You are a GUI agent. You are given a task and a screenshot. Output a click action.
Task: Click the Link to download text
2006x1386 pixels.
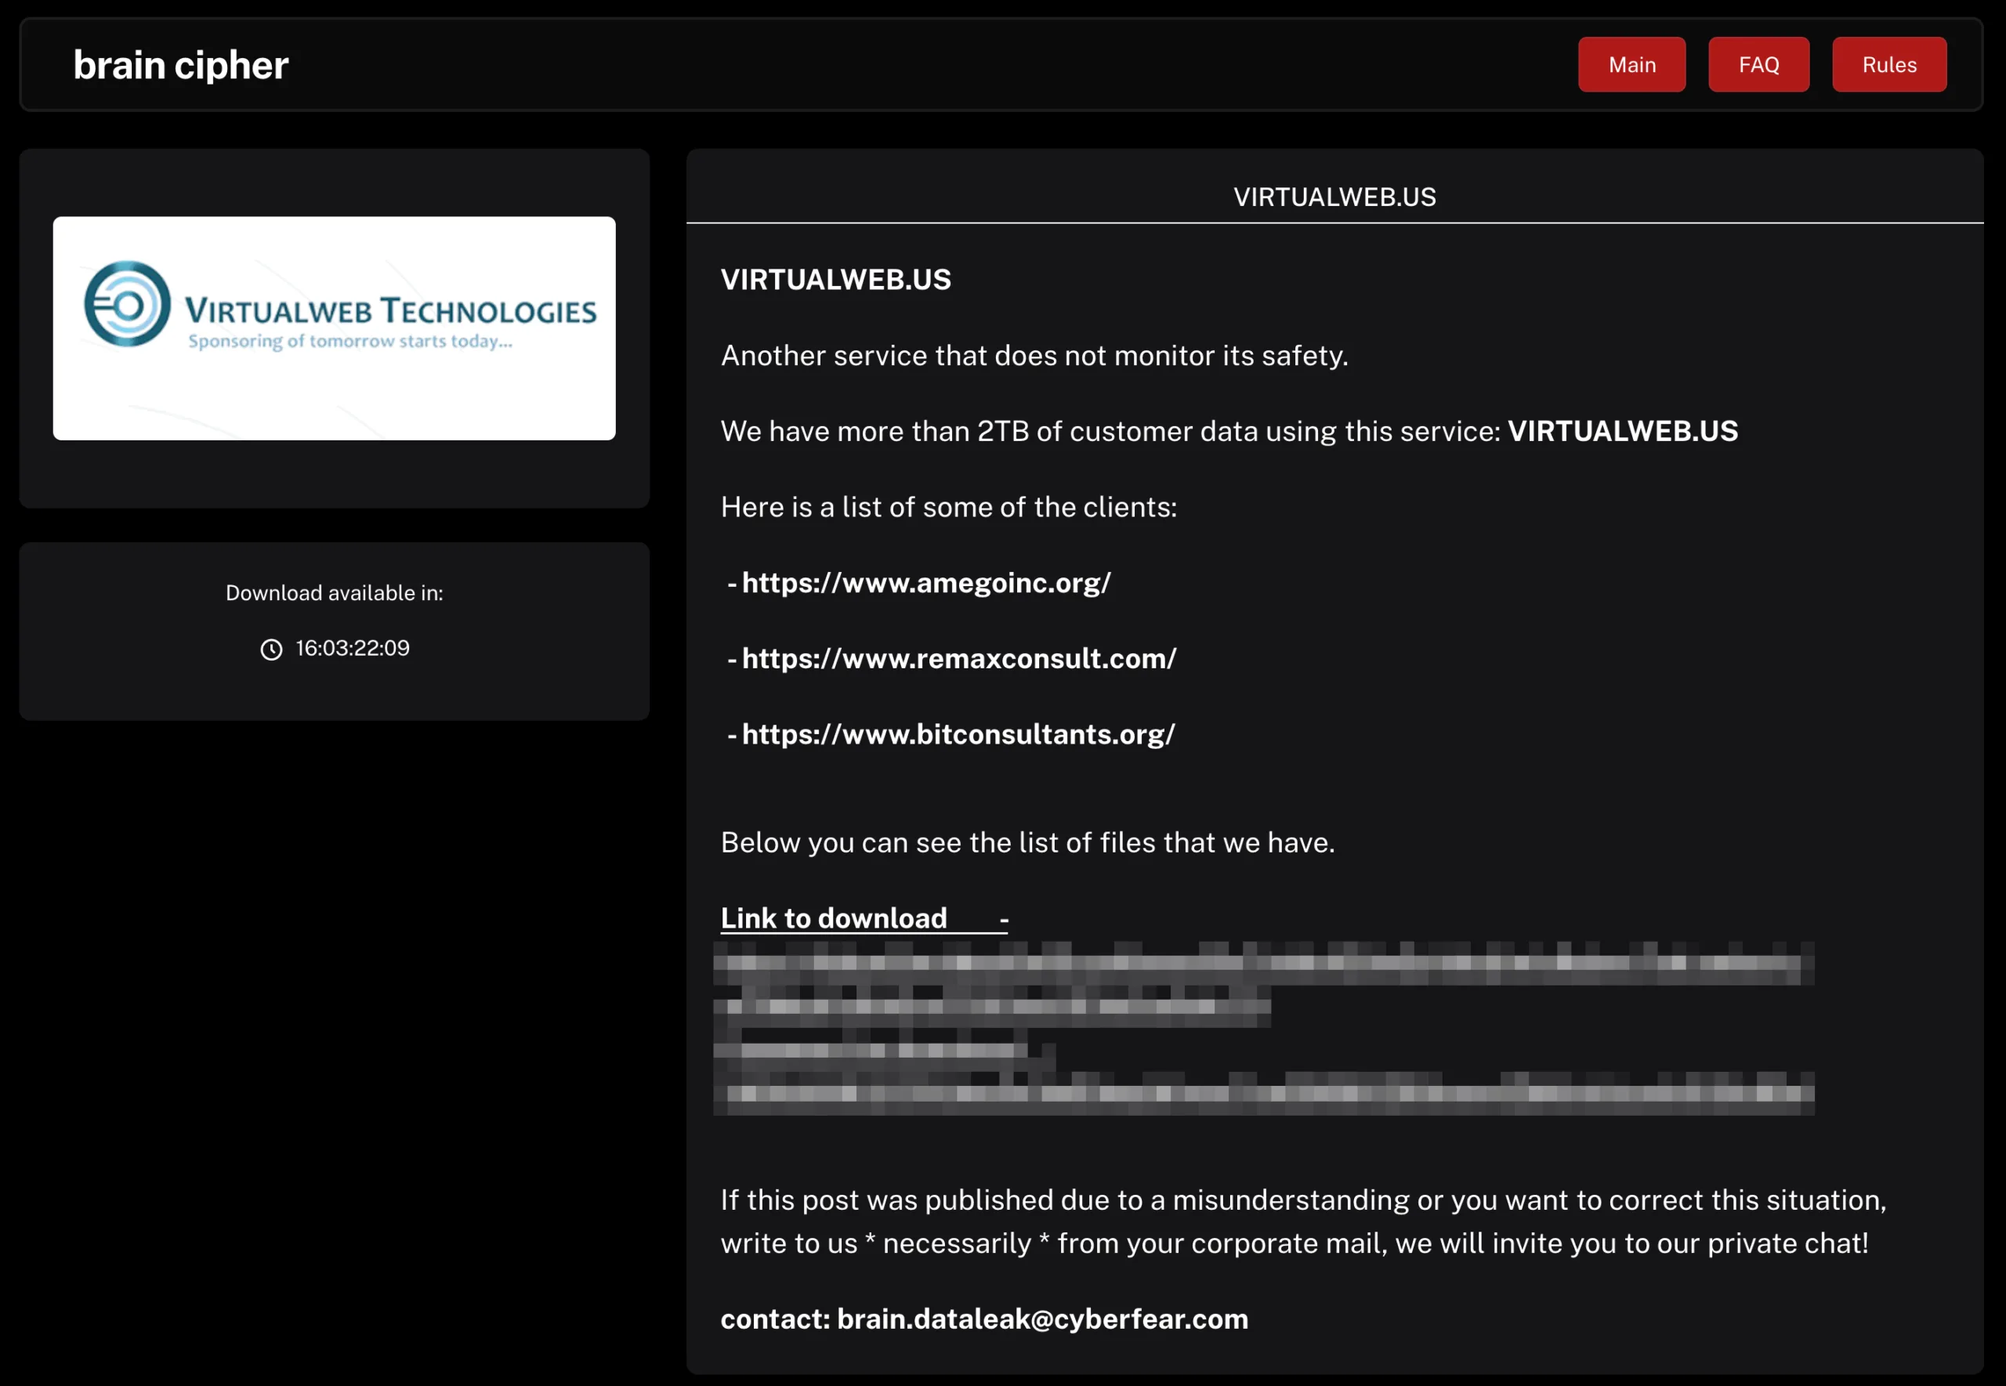point(833,917)
